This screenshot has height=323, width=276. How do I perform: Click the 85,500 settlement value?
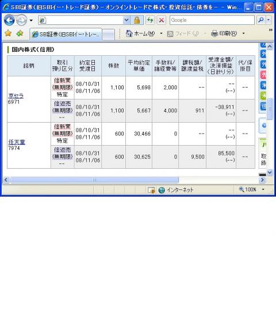(x=226, y=153)
